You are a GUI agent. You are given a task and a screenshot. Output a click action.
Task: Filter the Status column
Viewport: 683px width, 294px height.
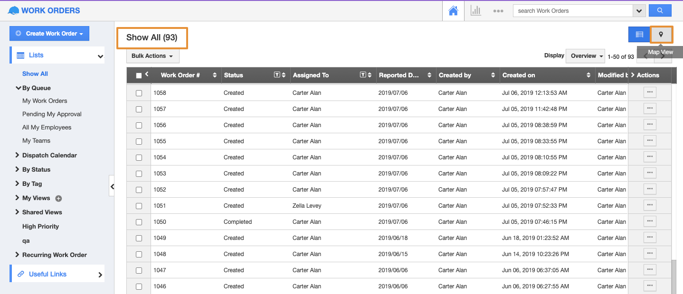(277, 75)
